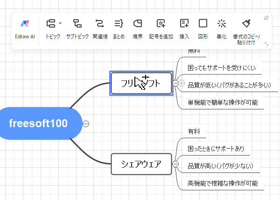
Task: Select the シェアウェア topic node
Action: (x=141, y=164)
